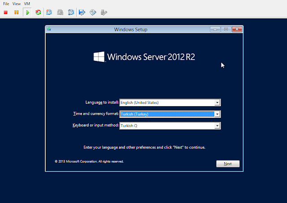
Task: Click the Time and currency format label
Action: pyautogui.click(x=96, y=114)
